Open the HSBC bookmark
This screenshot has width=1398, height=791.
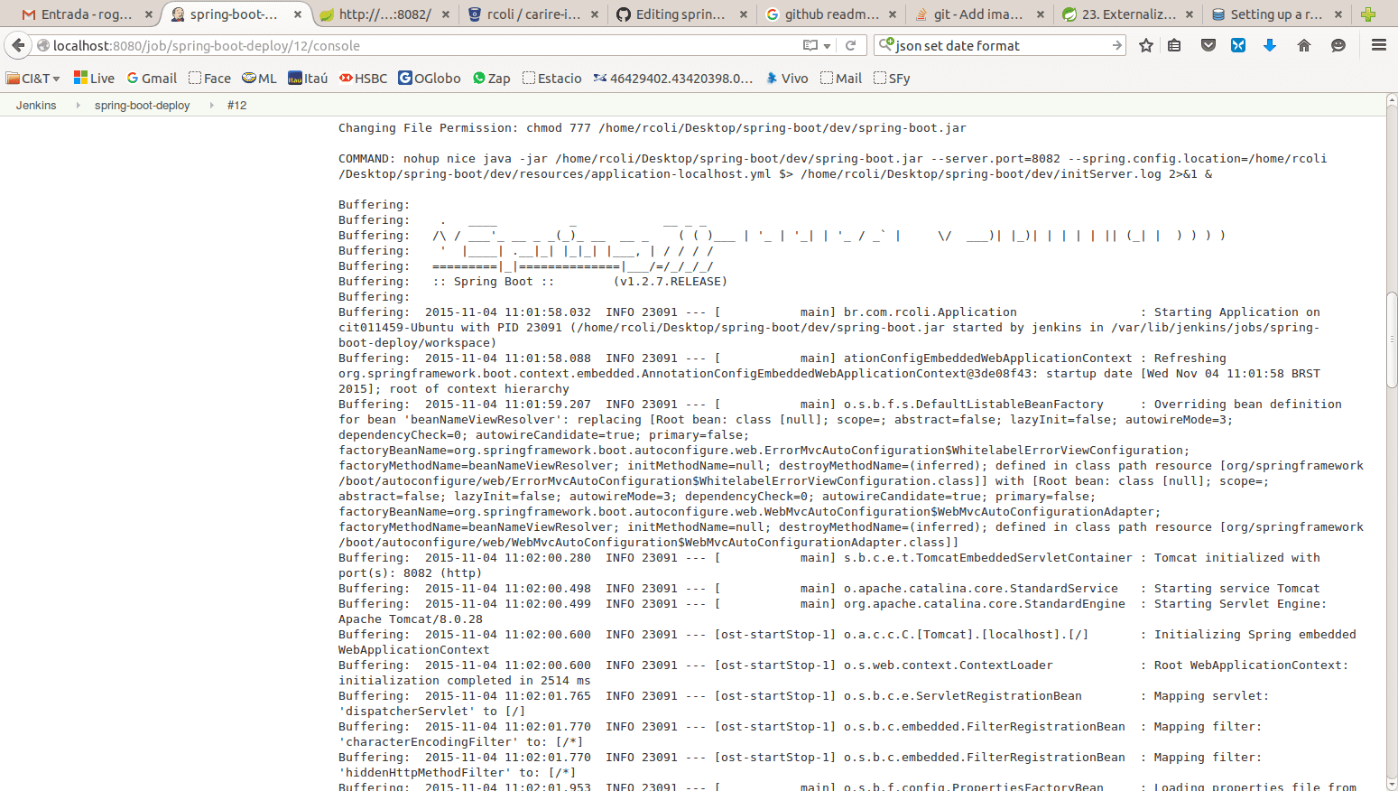[363, 79]
